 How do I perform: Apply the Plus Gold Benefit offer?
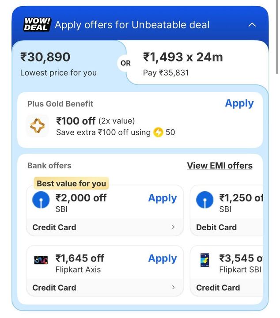coord(239,103)
